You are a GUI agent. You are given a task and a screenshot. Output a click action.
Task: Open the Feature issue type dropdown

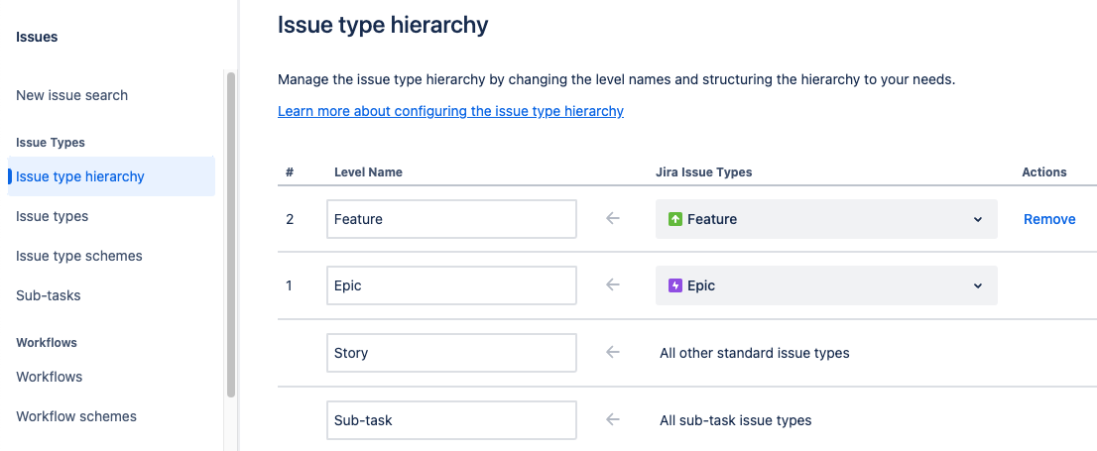(826, 219)
